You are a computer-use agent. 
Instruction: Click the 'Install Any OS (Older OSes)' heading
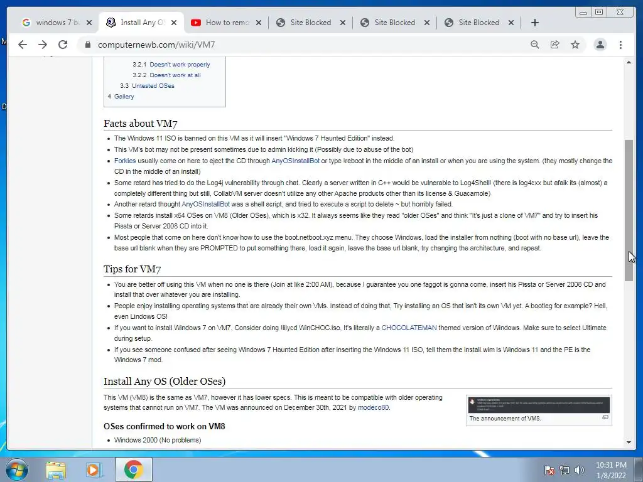pyautogui.click(x=165, y=381)
